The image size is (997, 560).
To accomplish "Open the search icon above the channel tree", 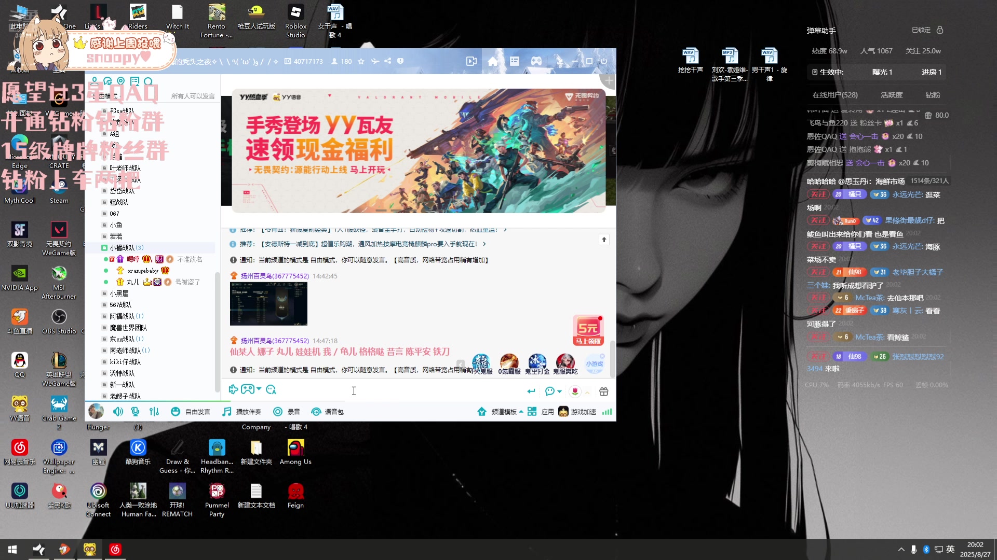I will point(149,81).
